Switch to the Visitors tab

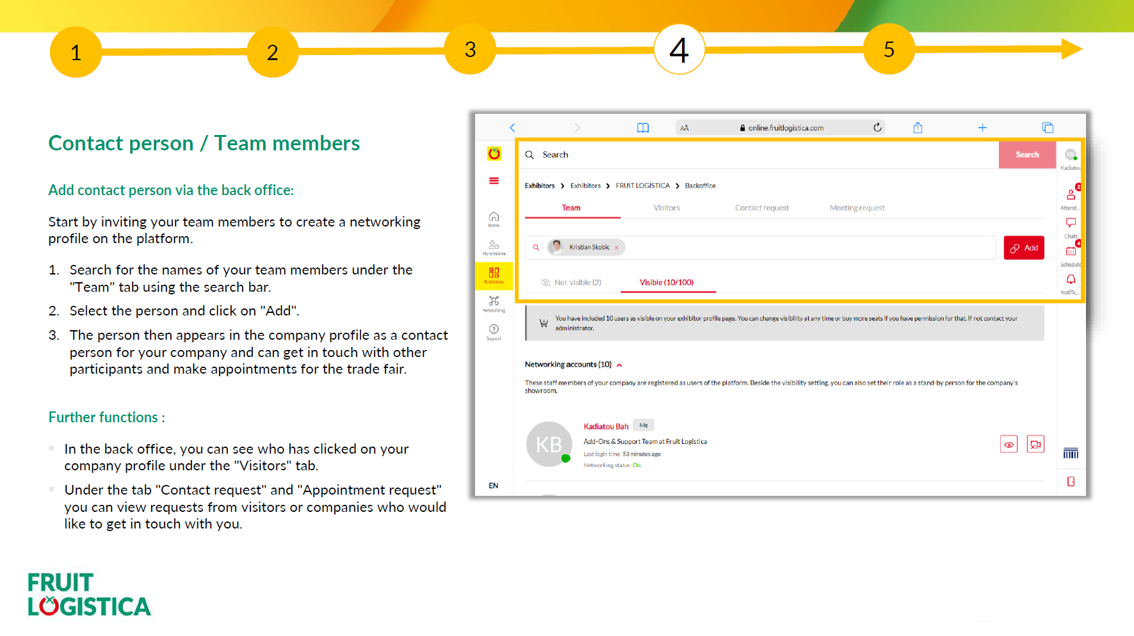667,208
